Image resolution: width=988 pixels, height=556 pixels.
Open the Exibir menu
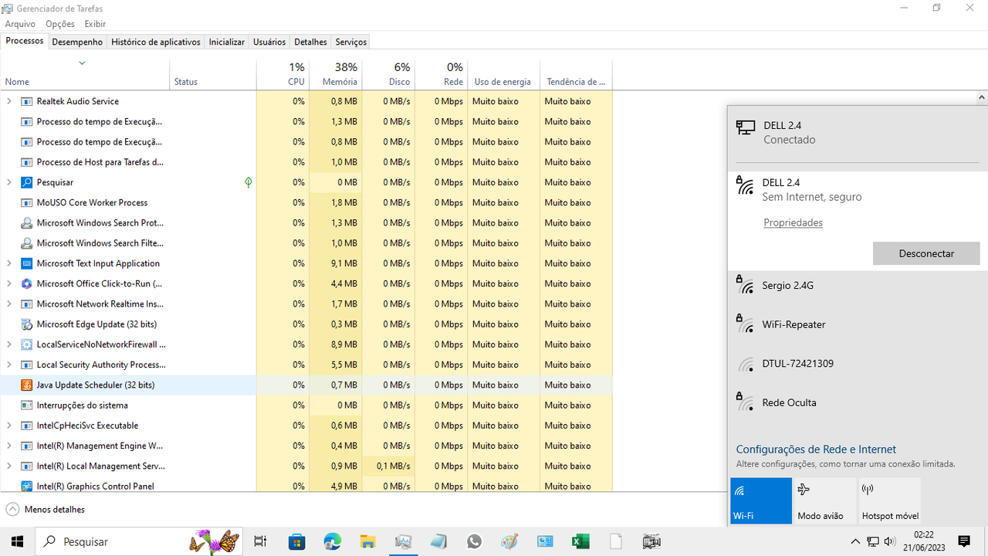point(95,24)
